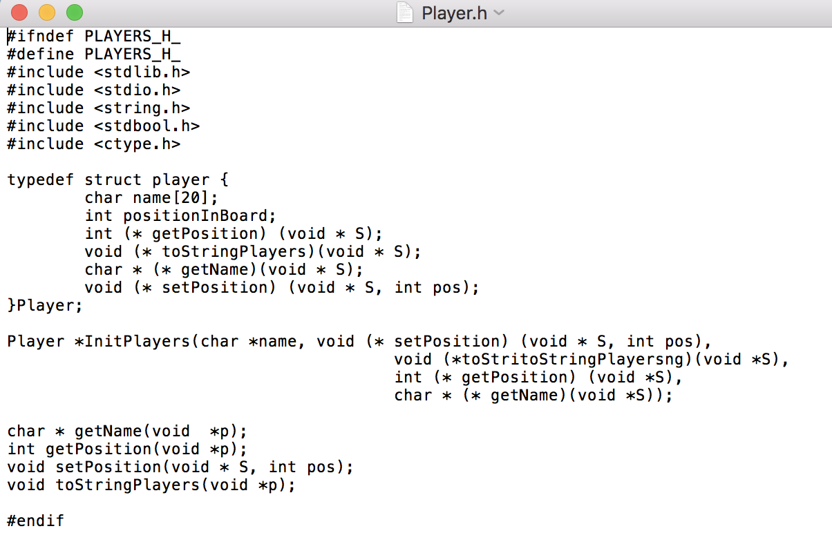Screen dimensions: 832x533
Task: Click on char name[20] declaration
Action: click(151, 198)
